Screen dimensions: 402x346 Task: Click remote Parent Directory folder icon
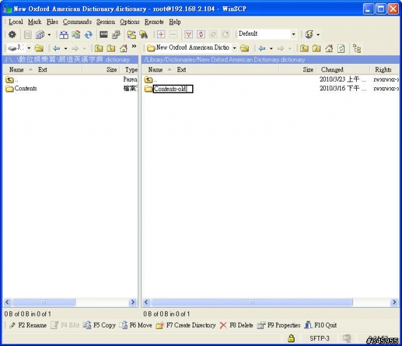click(304, 48)
